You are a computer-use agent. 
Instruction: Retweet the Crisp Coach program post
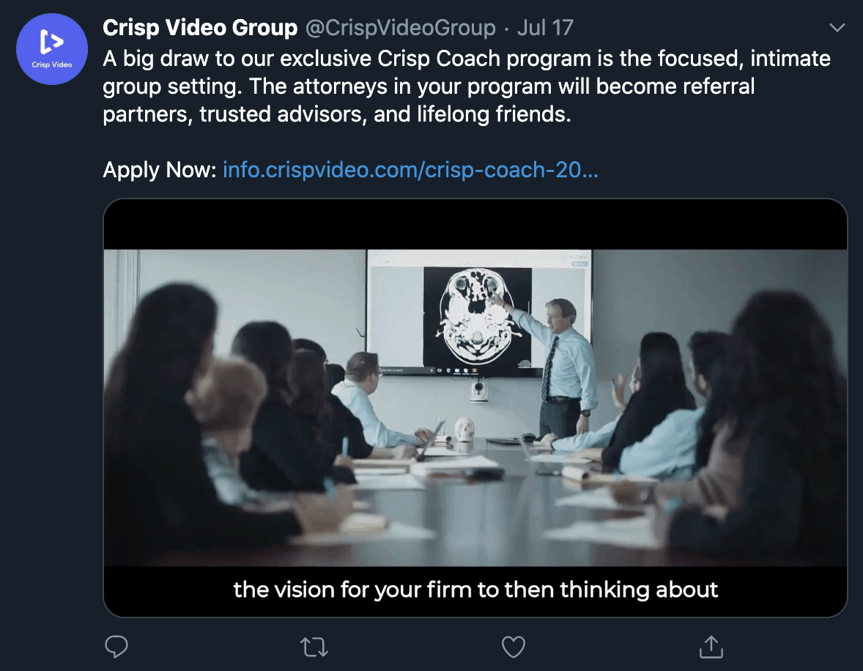[x=315, y=646]
